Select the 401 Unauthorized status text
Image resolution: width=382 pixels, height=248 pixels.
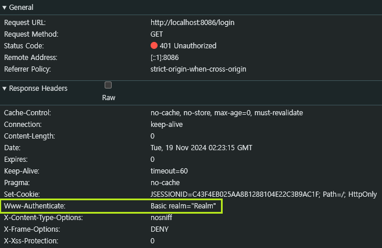click(x=188, y=46)
